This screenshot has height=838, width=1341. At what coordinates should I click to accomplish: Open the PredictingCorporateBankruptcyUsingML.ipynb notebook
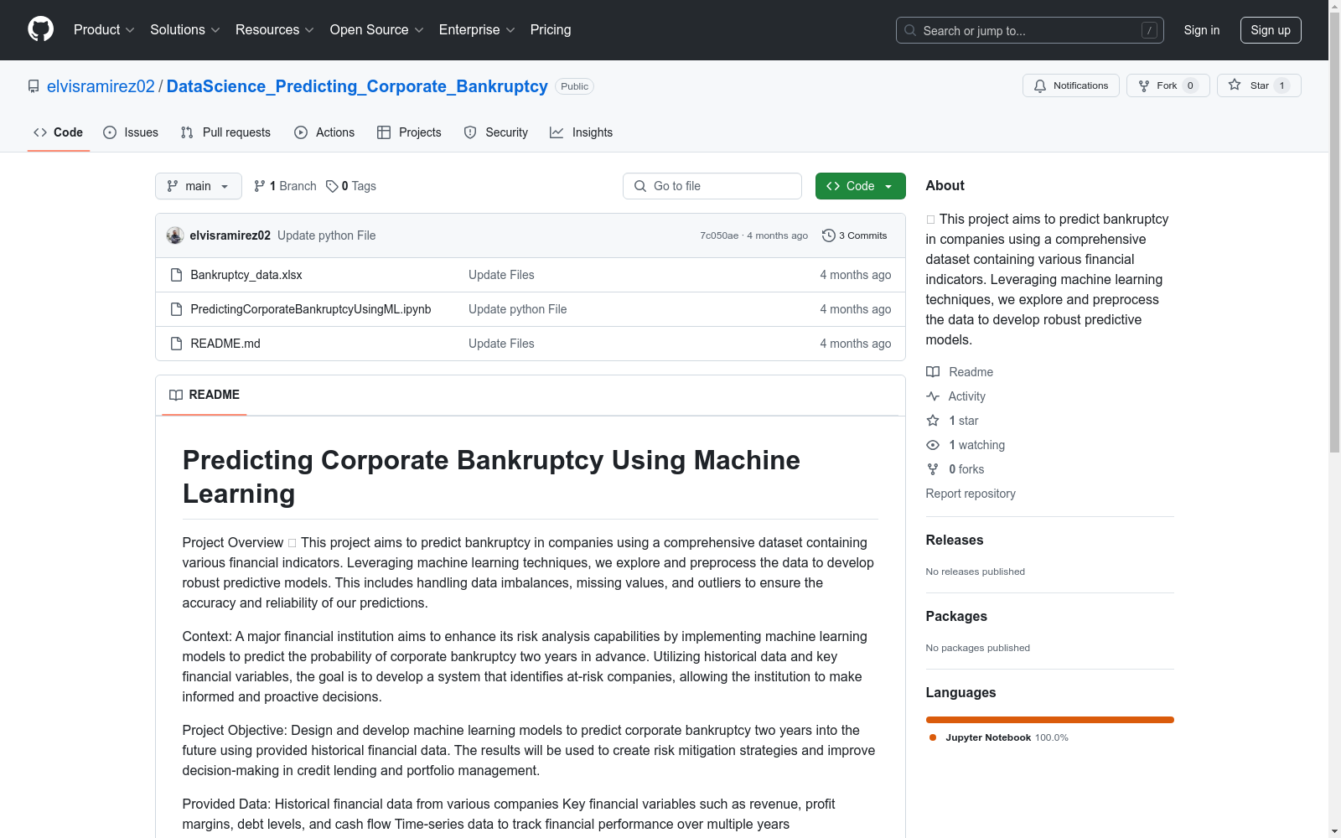pyautogui.click(x=311, y=309)
